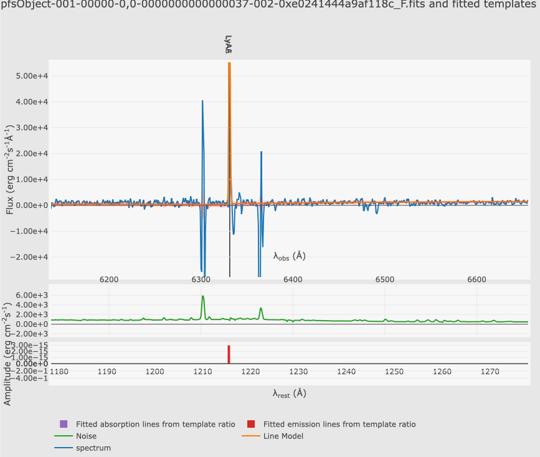Click the 6300 observed wavelength tick label
This screenshot has width=540, height=457.
pyautogui.click(x=201, y=280)
